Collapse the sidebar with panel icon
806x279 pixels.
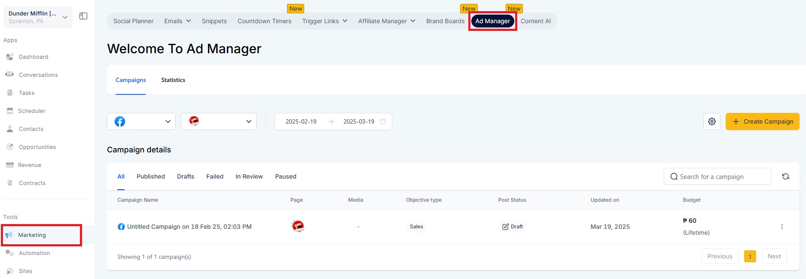point(83,16)
